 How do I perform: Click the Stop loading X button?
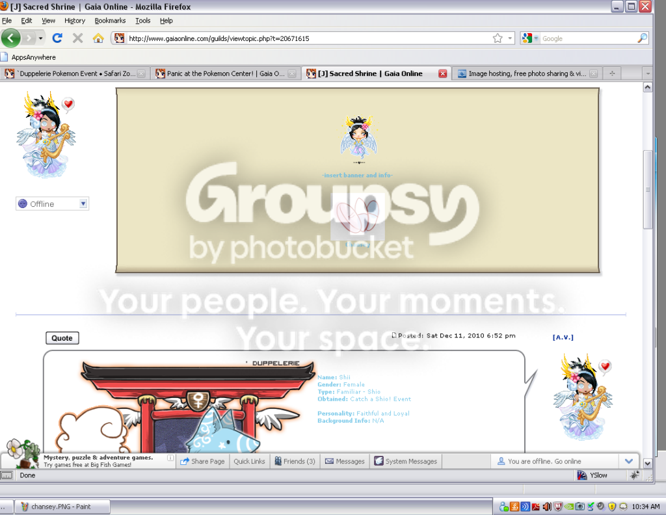tap(78, 38)
